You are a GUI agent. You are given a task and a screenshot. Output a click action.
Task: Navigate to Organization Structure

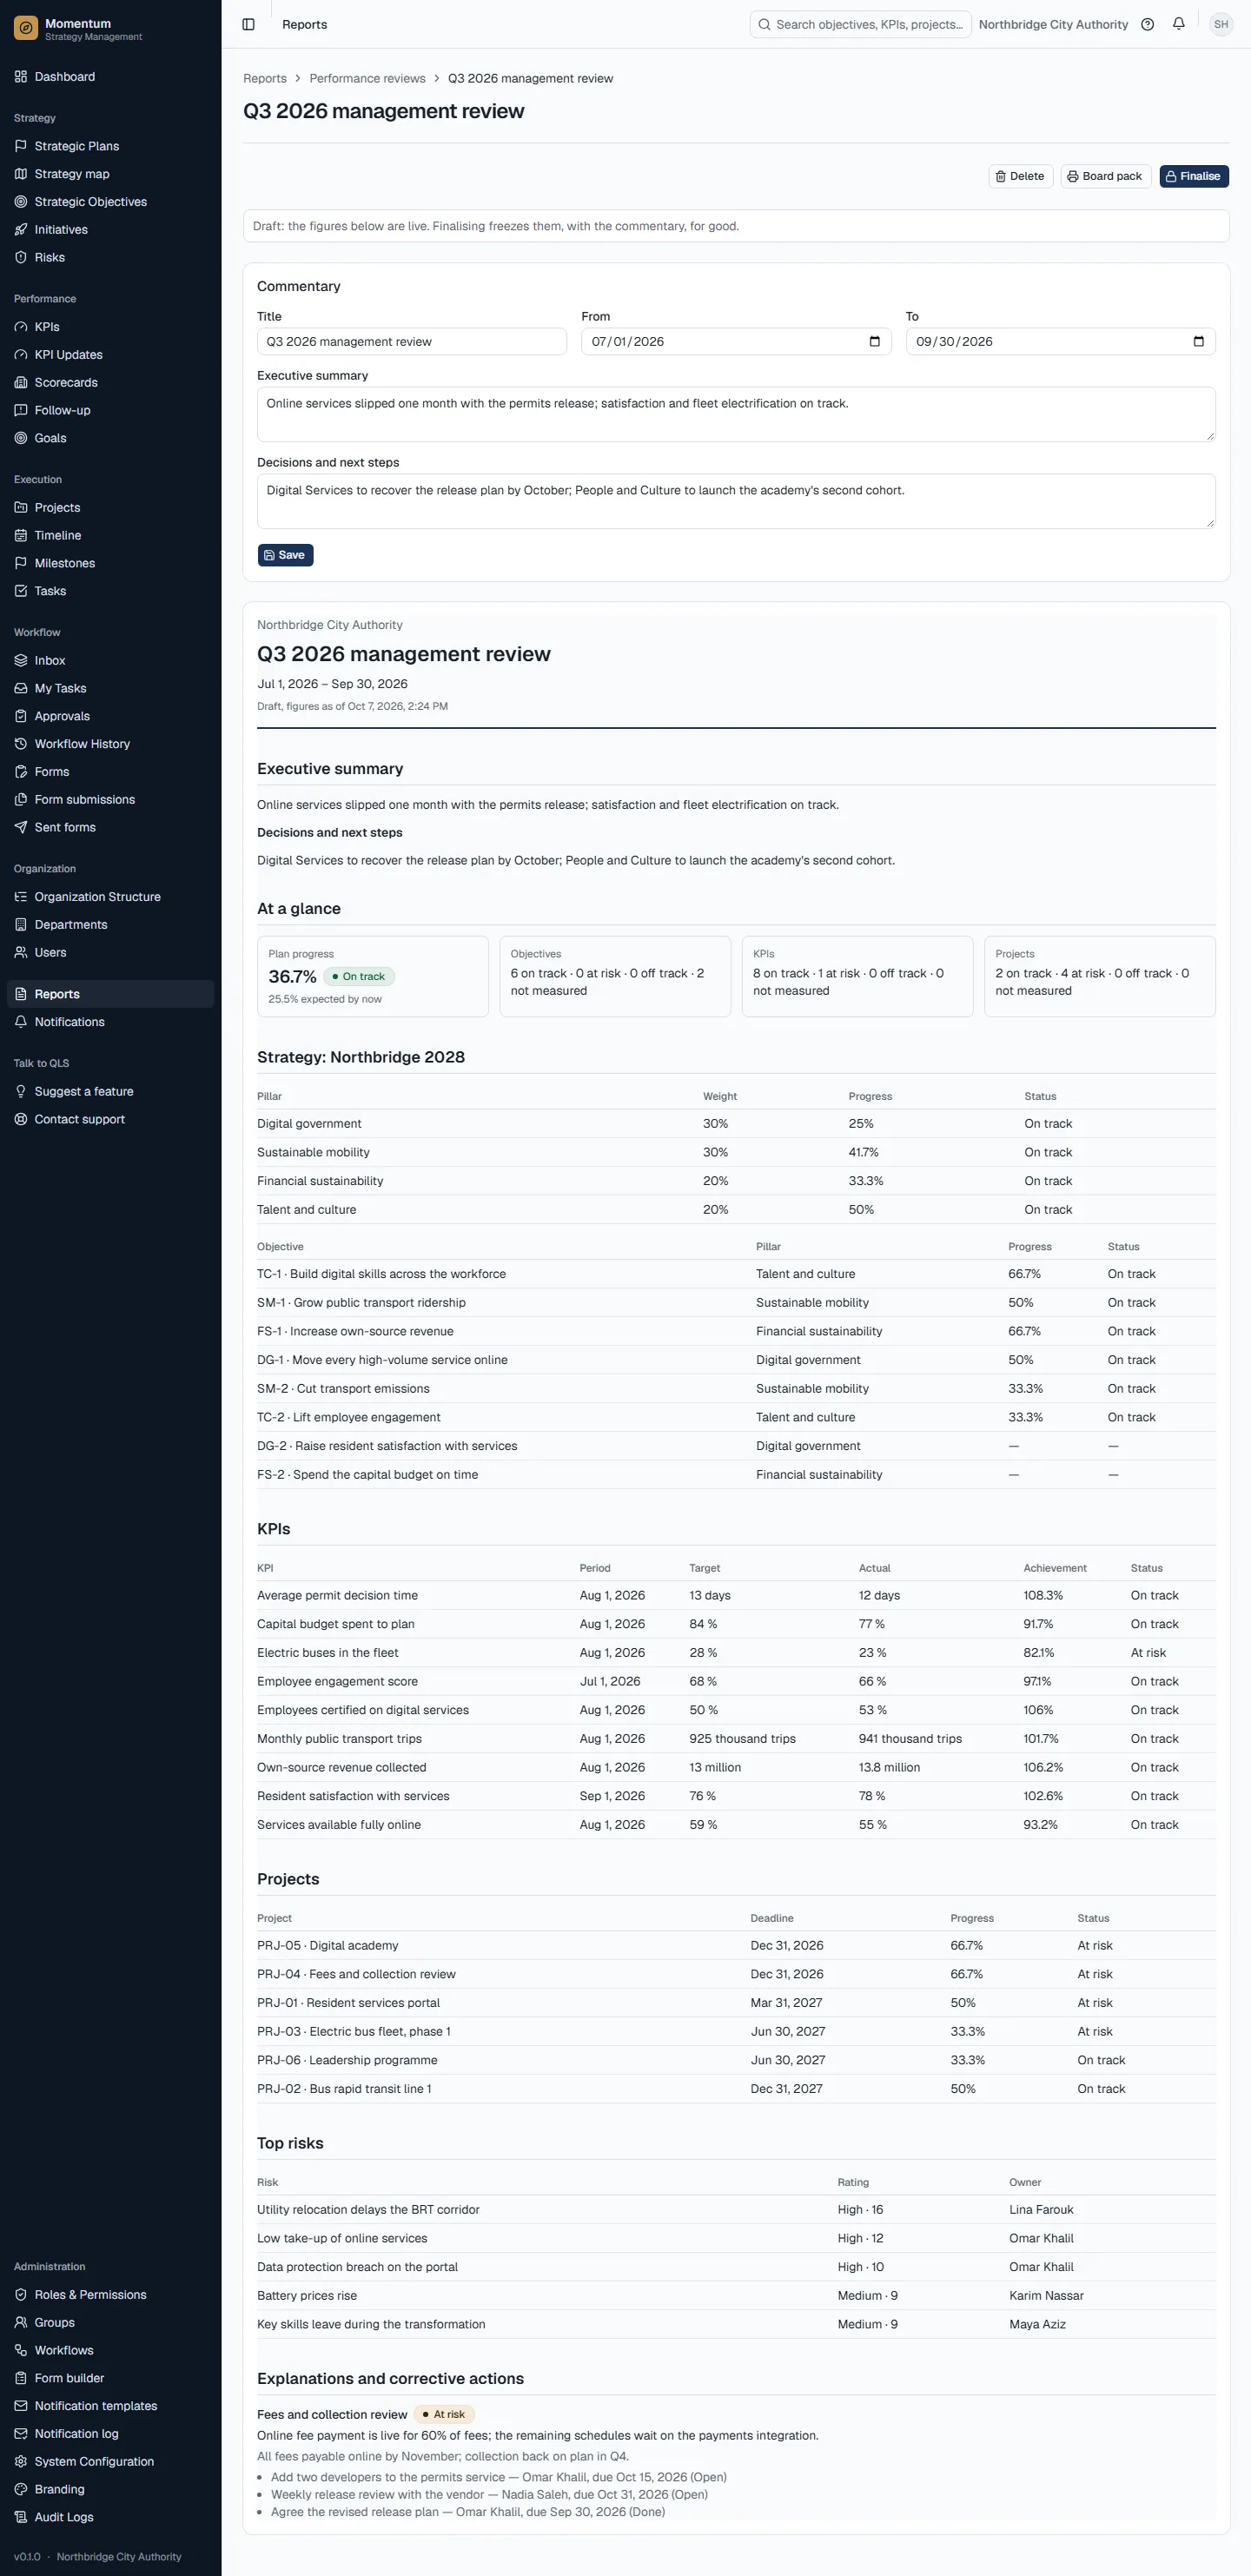[110, 897]
